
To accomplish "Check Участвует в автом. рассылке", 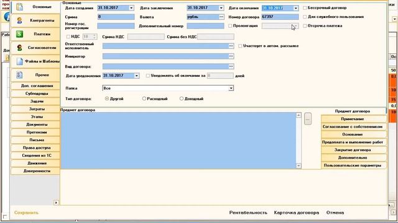I will (x=240, y=46).
